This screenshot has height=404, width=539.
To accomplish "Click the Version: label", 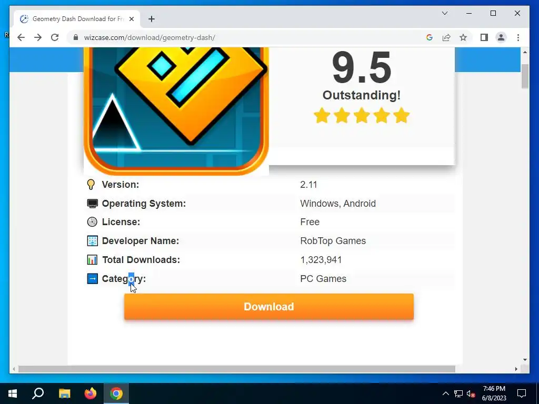I will [x=121, y=185].
